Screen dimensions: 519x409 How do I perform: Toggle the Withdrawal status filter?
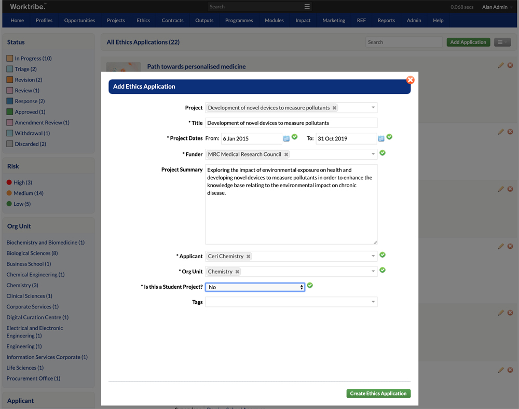coord(9,133)
